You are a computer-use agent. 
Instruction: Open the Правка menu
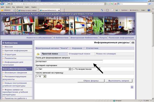point(8,7)
